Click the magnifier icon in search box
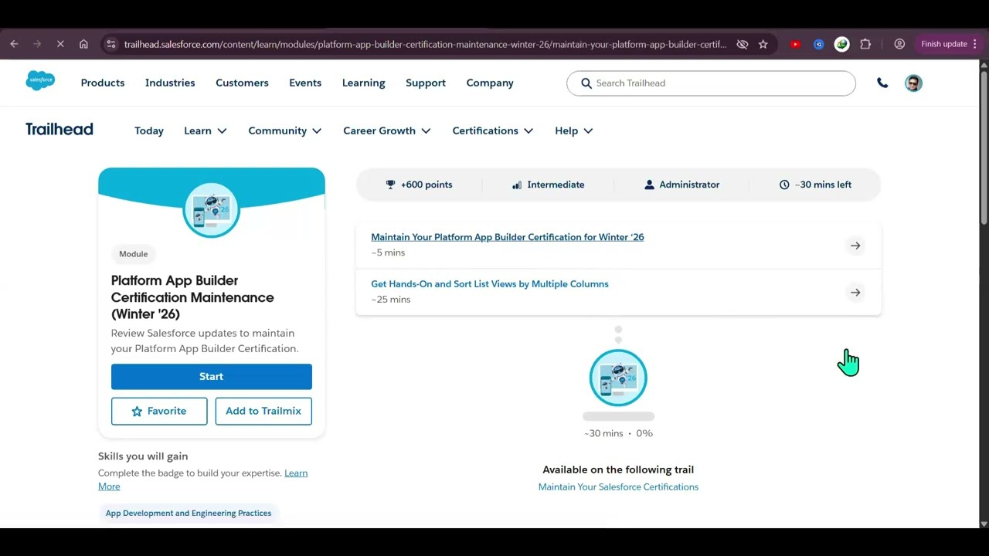Screen dimensions: 989x556 click(586, 83)
